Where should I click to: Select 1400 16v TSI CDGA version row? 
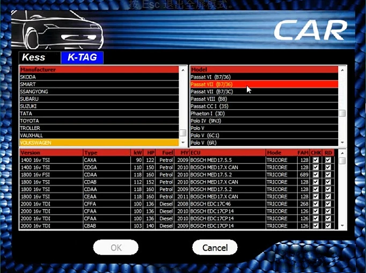coord(177,167)
